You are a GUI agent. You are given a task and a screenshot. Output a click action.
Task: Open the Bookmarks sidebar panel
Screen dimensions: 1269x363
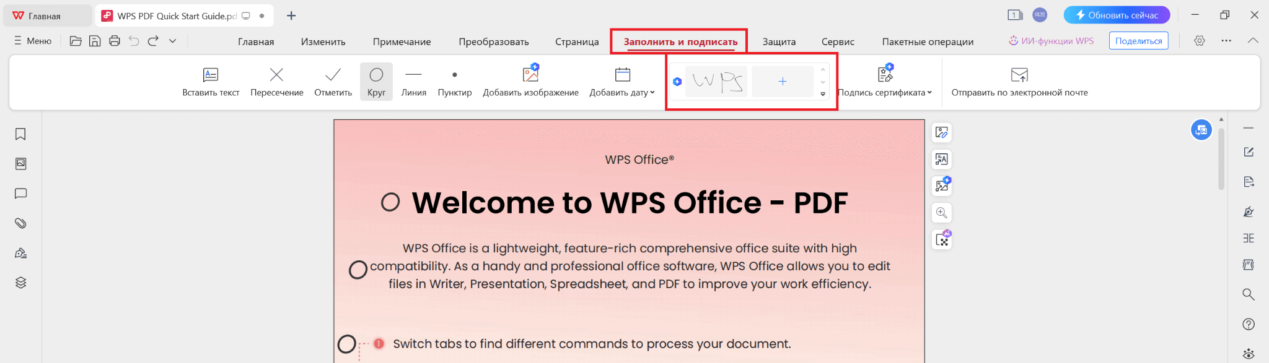click(20, 134)
